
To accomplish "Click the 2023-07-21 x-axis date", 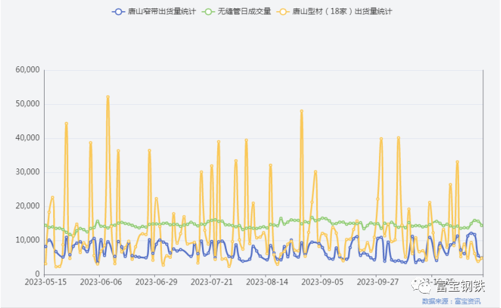I will pos(212,282).
